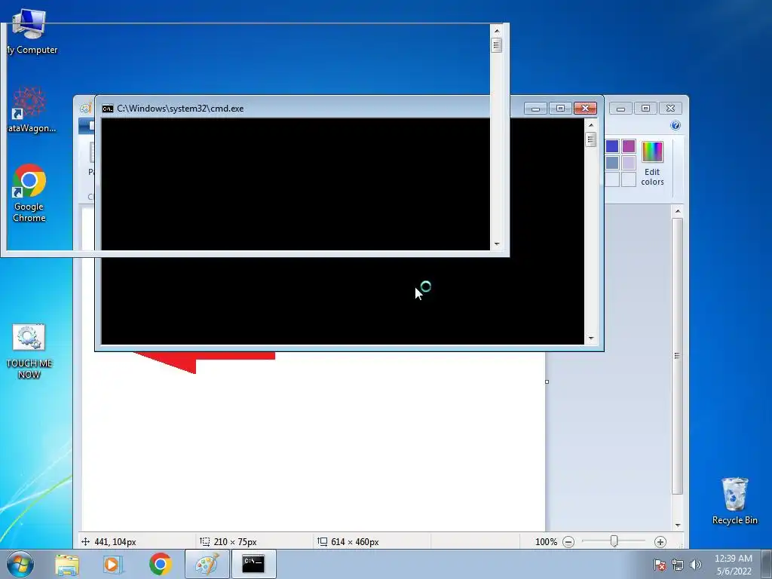Click the network tray icon
Screen dimensions: 772x579
[678, 565]
